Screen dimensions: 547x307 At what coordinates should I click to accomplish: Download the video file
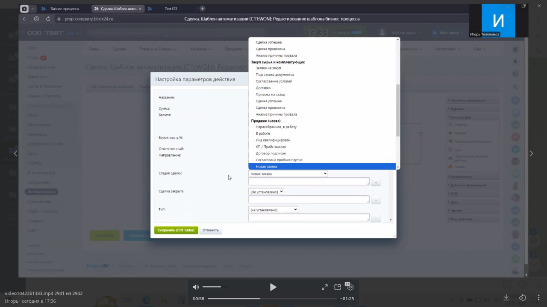[506, 297]
